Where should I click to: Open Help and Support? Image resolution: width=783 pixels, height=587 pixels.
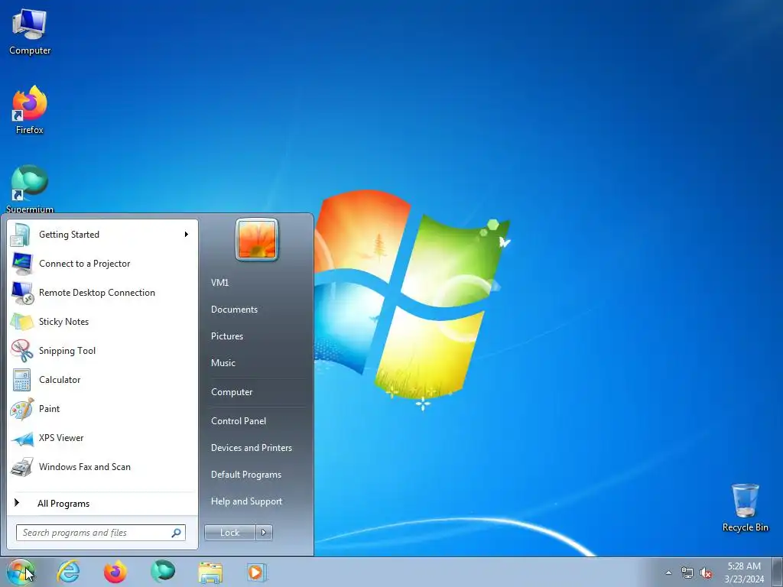(246, 501)
